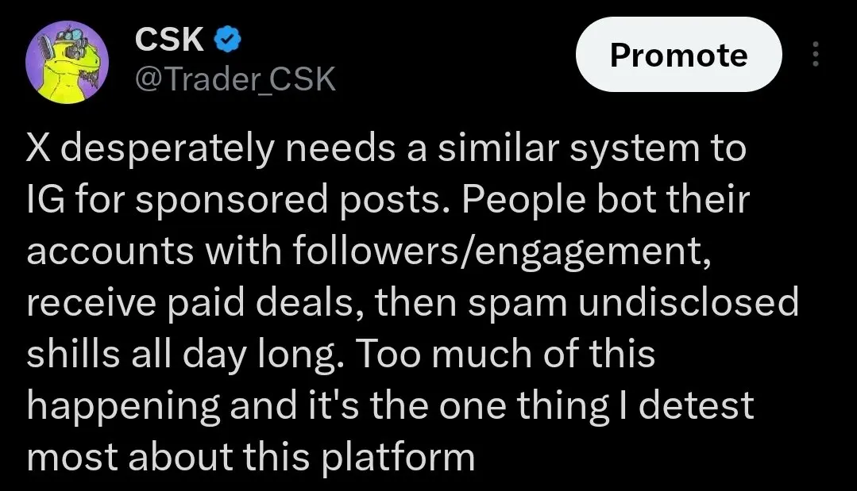Click the Promote button

coord(679,55)
